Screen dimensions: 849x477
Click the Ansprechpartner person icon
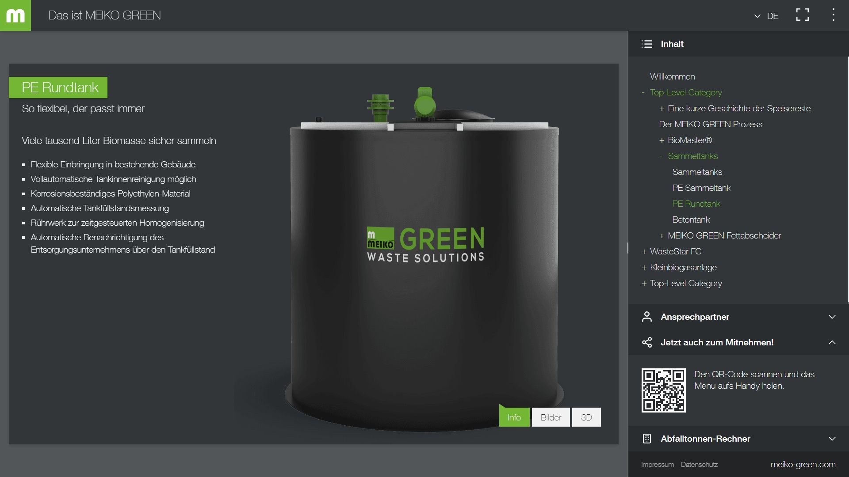[647, 317]
